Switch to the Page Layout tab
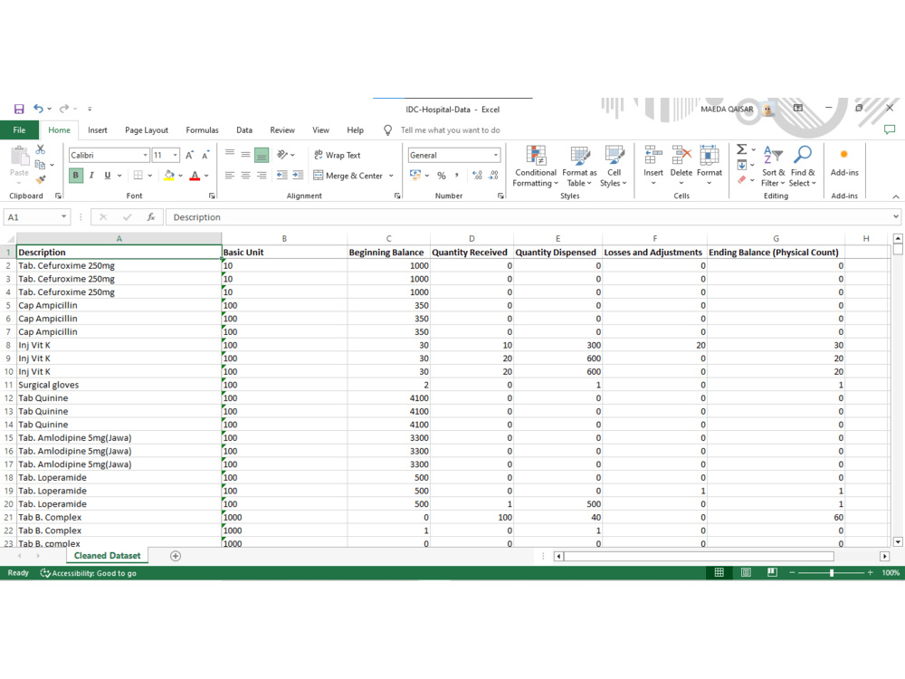Viewport: 905px width, 679px height. [147, 129]
